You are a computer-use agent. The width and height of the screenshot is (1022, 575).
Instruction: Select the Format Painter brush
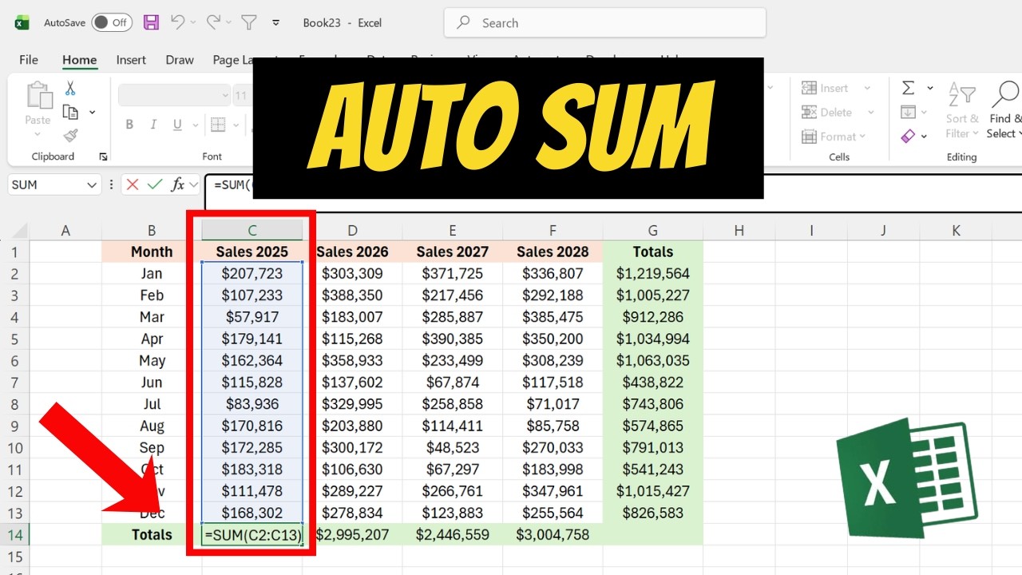point(70,135)
